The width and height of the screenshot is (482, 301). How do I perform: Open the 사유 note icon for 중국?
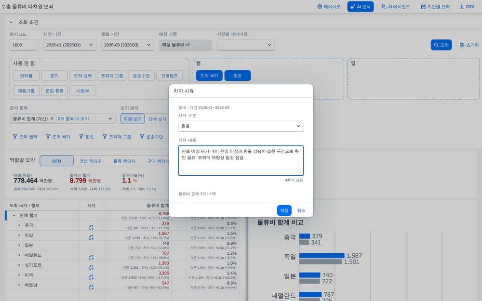[91, 228]
